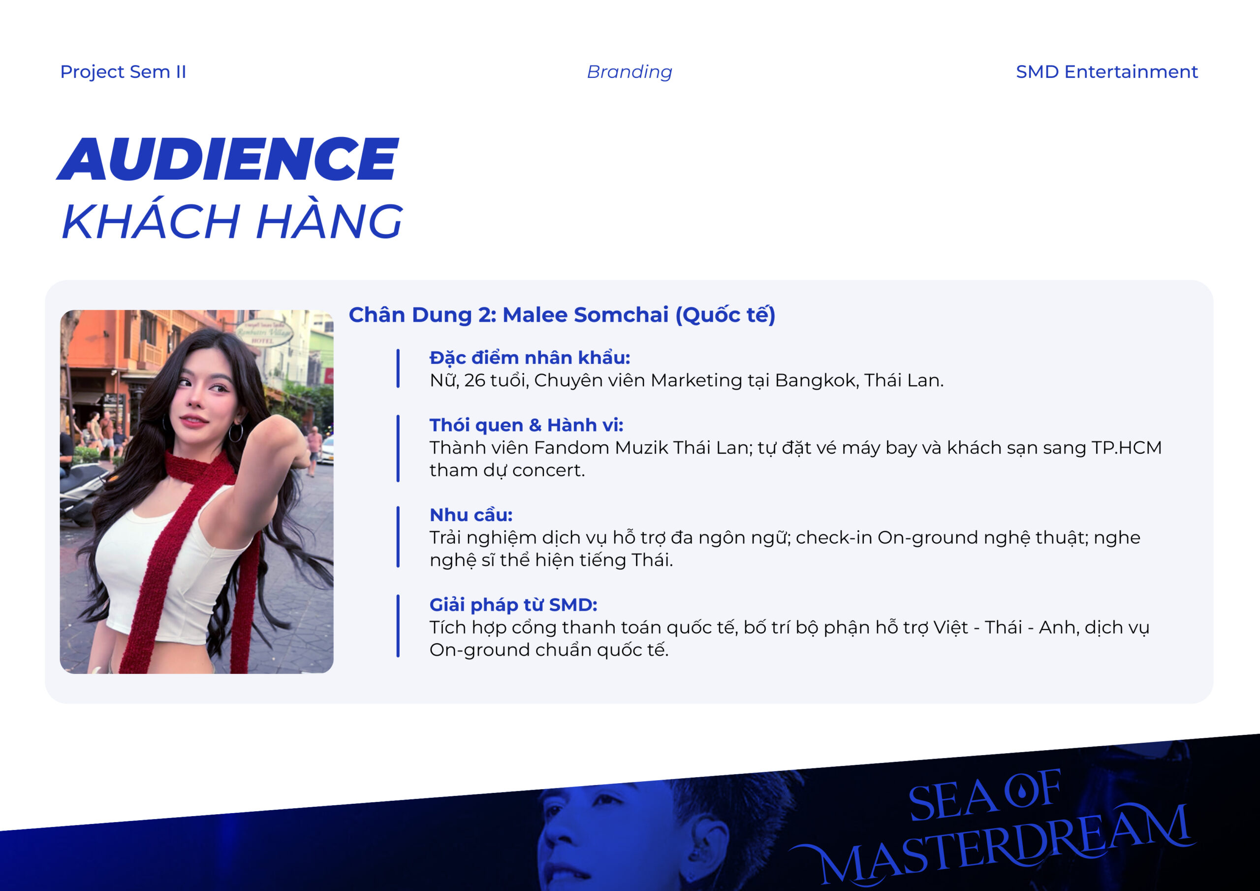The image size is (1260, 891).
Task: Click the 'Project Sem II' header text
Action: pos(123,72)
